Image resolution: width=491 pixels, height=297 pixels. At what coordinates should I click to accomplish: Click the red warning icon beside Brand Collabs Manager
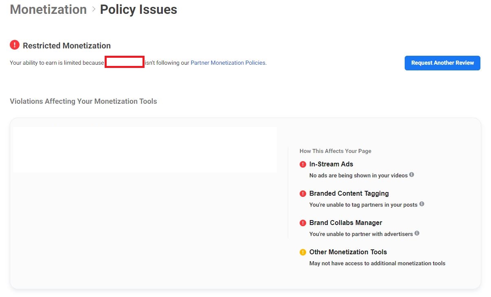pos(303,223)
